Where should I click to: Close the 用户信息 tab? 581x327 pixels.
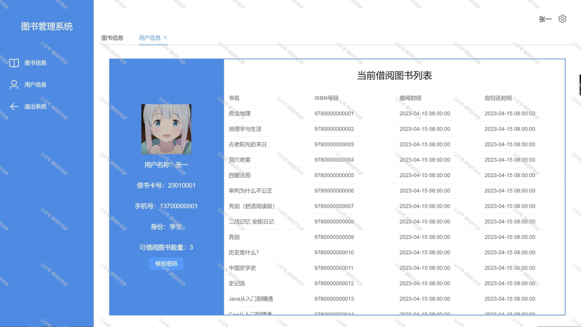click(x=166, y=37)
